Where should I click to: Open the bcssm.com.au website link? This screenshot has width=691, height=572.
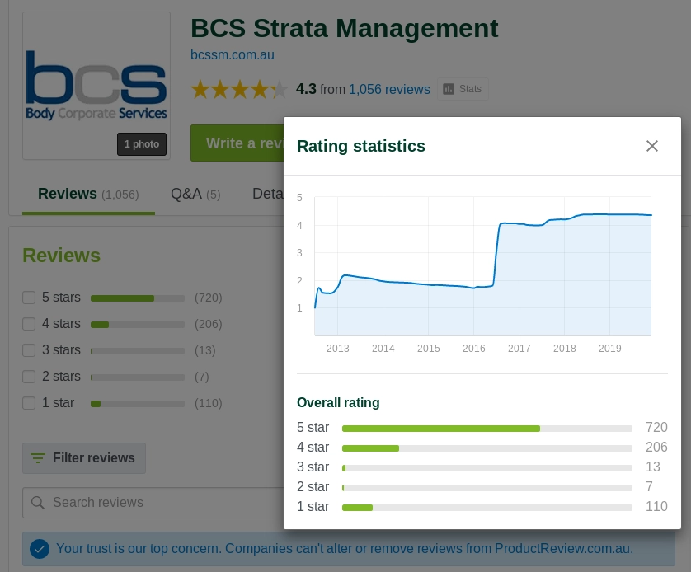[233, 55]
